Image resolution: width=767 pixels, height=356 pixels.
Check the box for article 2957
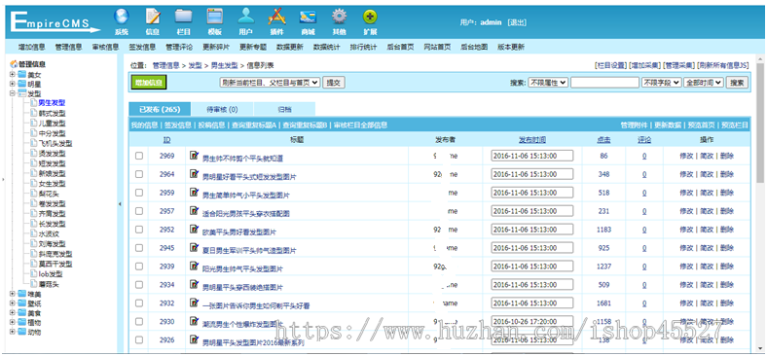click(139, 211)
